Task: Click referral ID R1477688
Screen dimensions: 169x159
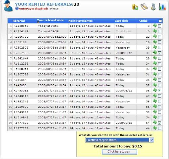Action: click(21, 123)
